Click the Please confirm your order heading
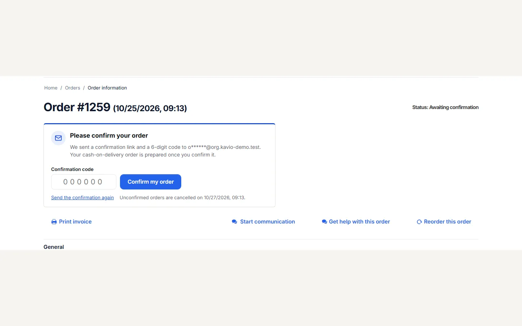 (x=109, y=135)
